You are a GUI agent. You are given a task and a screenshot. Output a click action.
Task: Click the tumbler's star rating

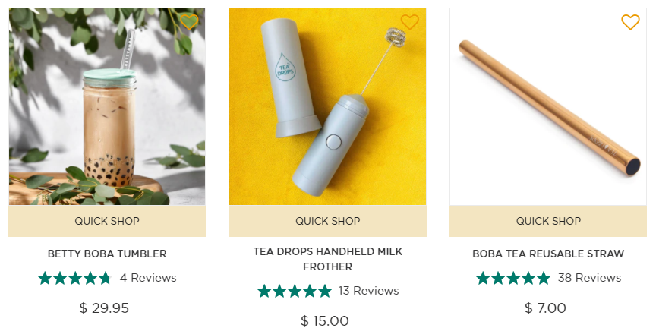pyautogui.click(x=74, y=278)
